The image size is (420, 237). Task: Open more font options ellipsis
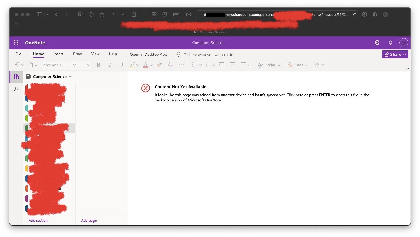pos(181,65)
